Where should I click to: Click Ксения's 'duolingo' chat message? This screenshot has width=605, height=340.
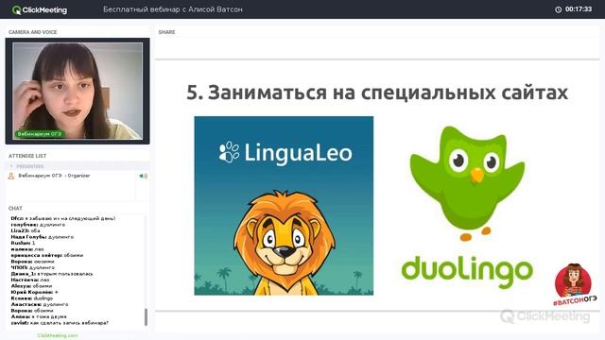coord(31,298)
